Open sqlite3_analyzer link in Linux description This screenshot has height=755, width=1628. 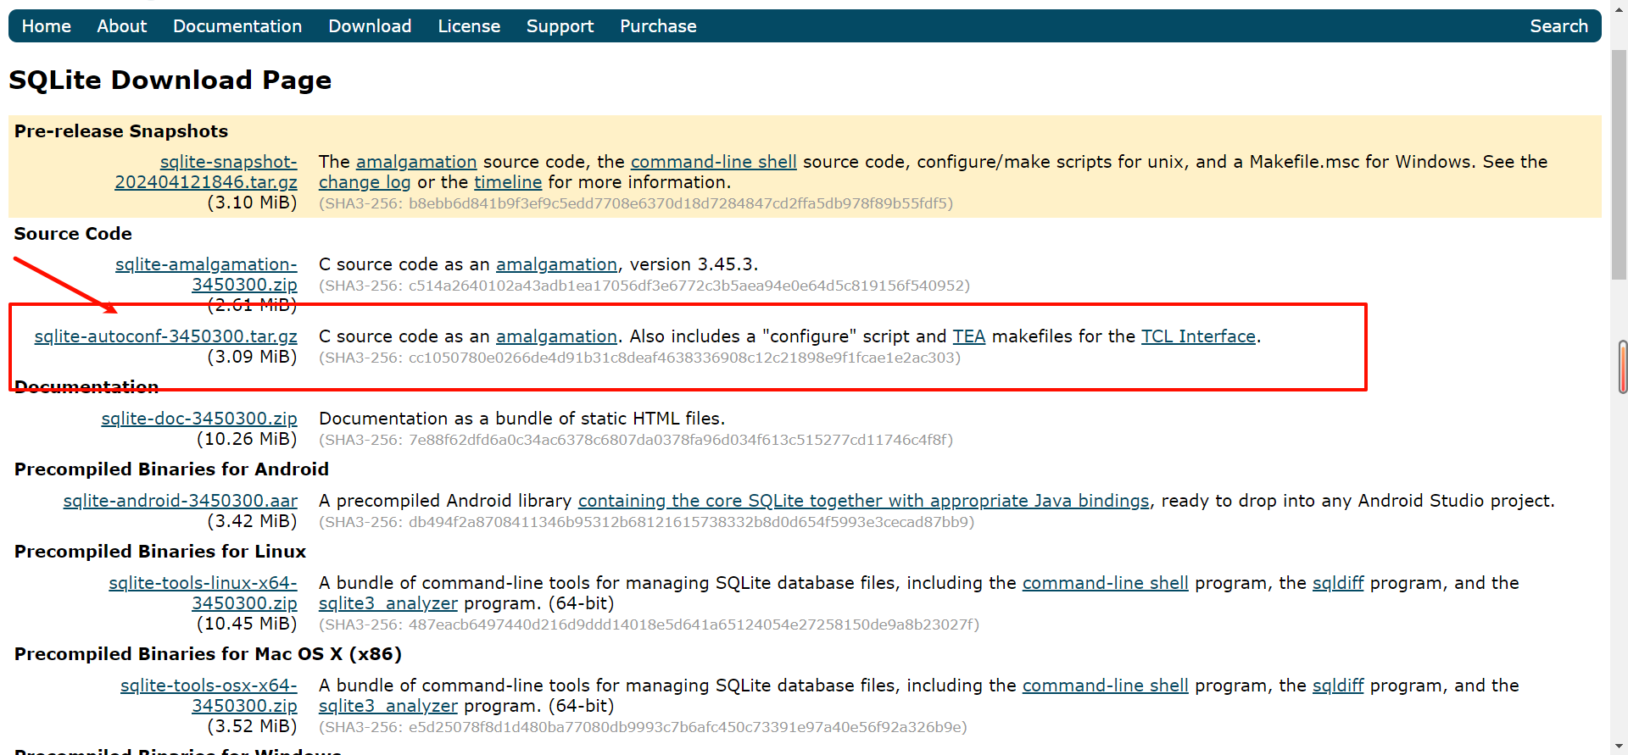(x=388, y=603)
